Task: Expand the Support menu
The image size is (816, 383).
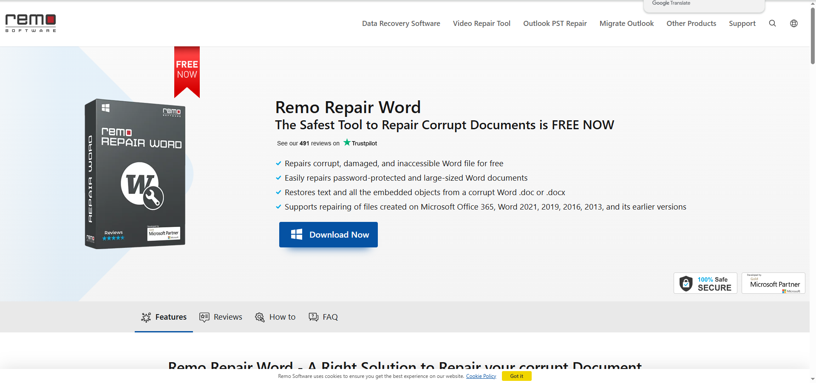Action: [742, 23]
